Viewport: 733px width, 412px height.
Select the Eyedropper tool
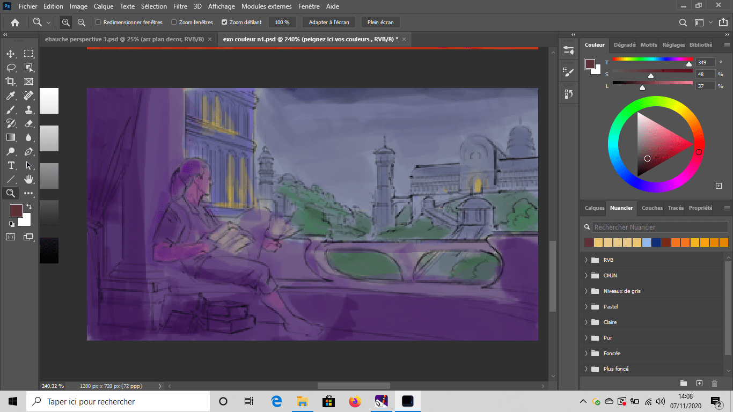click(10, 95)
